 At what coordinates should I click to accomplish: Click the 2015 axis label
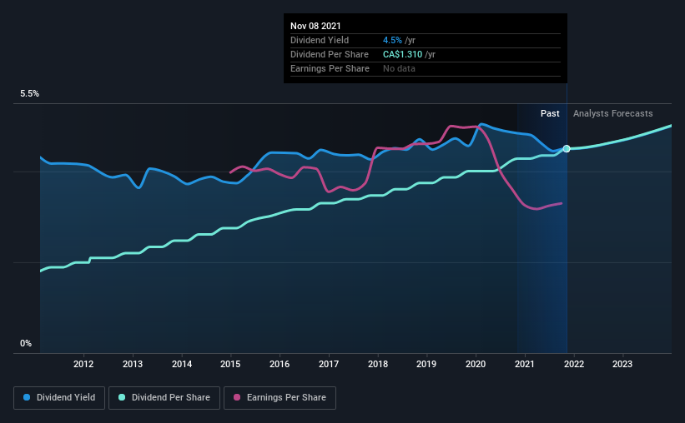coord(230,364)
